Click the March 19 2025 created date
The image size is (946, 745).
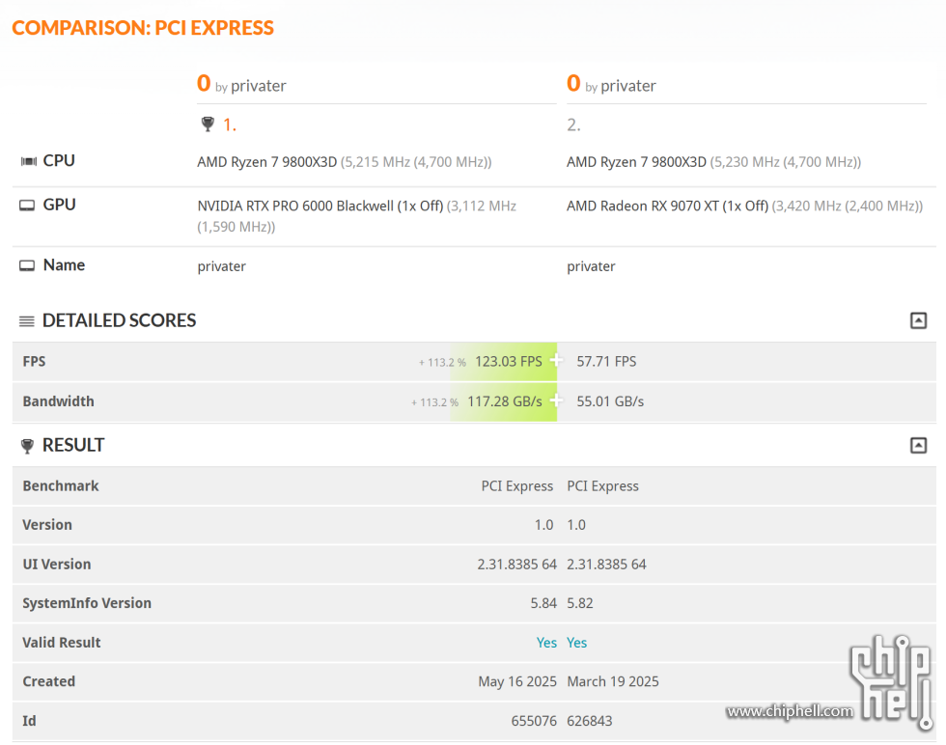pos(613,681)
